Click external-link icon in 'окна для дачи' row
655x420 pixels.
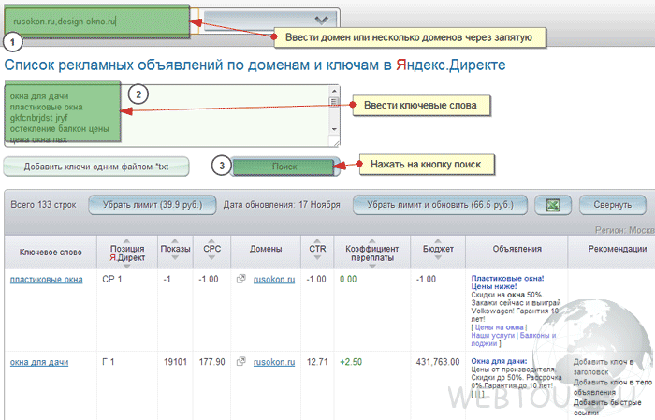pyautogui.click(x=240, y=361)
